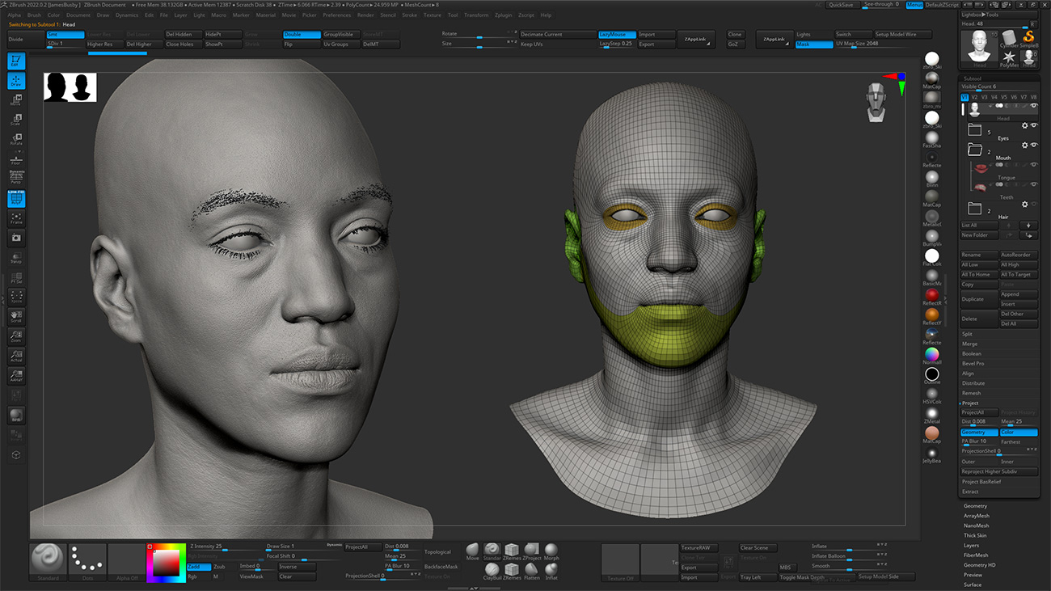Click the Zoom document icon

click(16, 336)
